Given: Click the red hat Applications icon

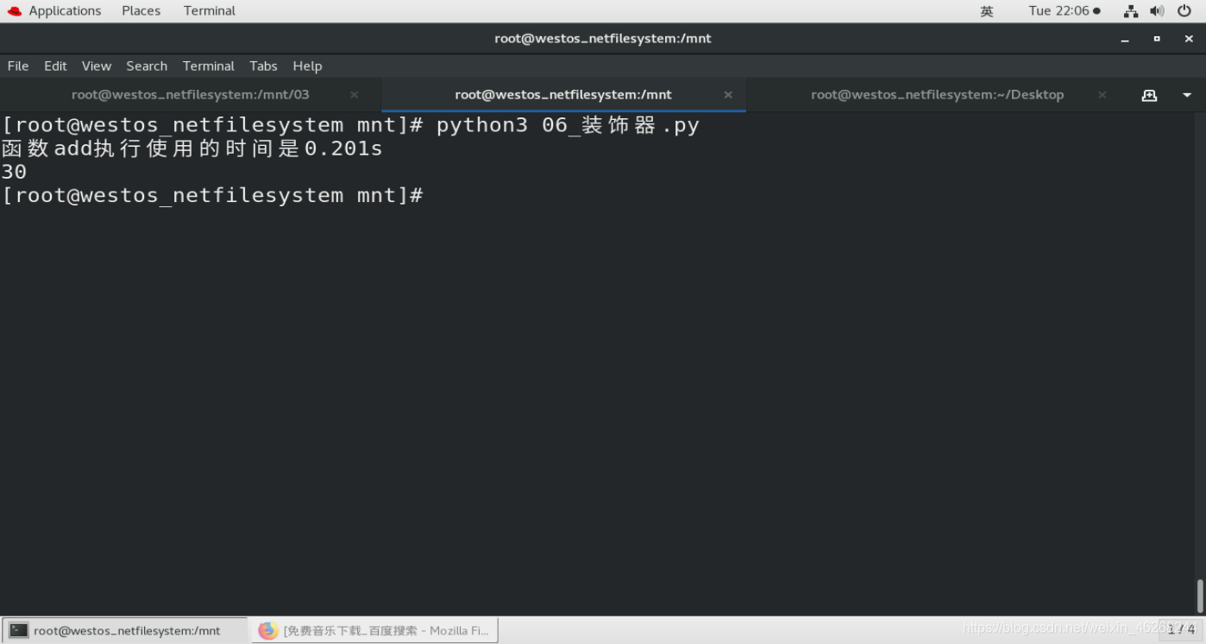Looking at the screenshot, I should tap(15, 11).
